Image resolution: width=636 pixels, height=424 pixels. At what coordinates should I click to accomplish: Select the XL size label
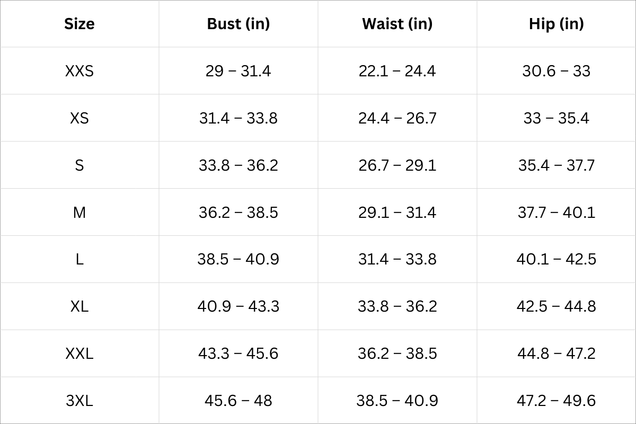(79, 306)
